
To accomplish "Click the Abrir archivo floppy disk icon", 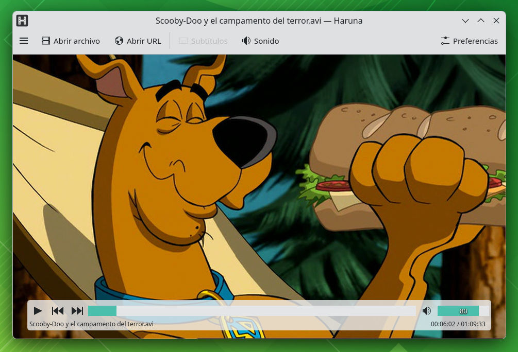I will [x=46, y=40].
